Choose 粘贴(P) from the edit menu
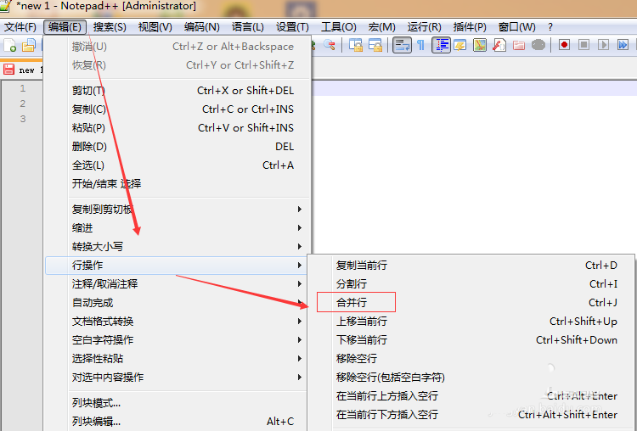Screen dimensions: 637x431 (178, 128)
